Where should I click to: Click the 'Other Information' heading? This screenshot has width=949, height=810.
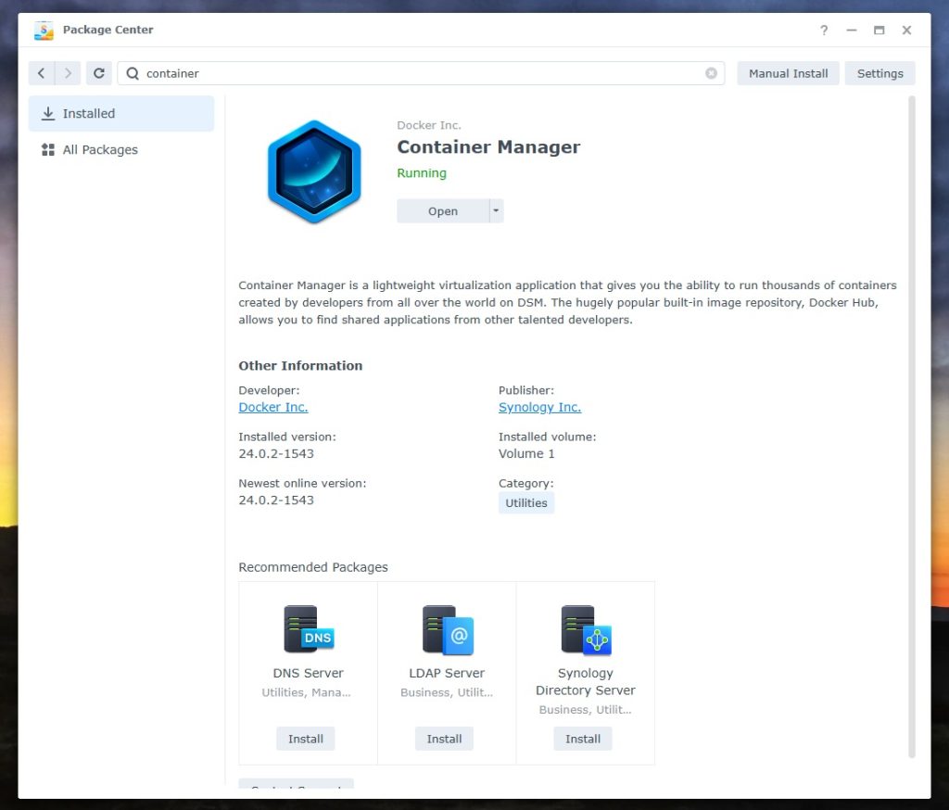[300, 366]
